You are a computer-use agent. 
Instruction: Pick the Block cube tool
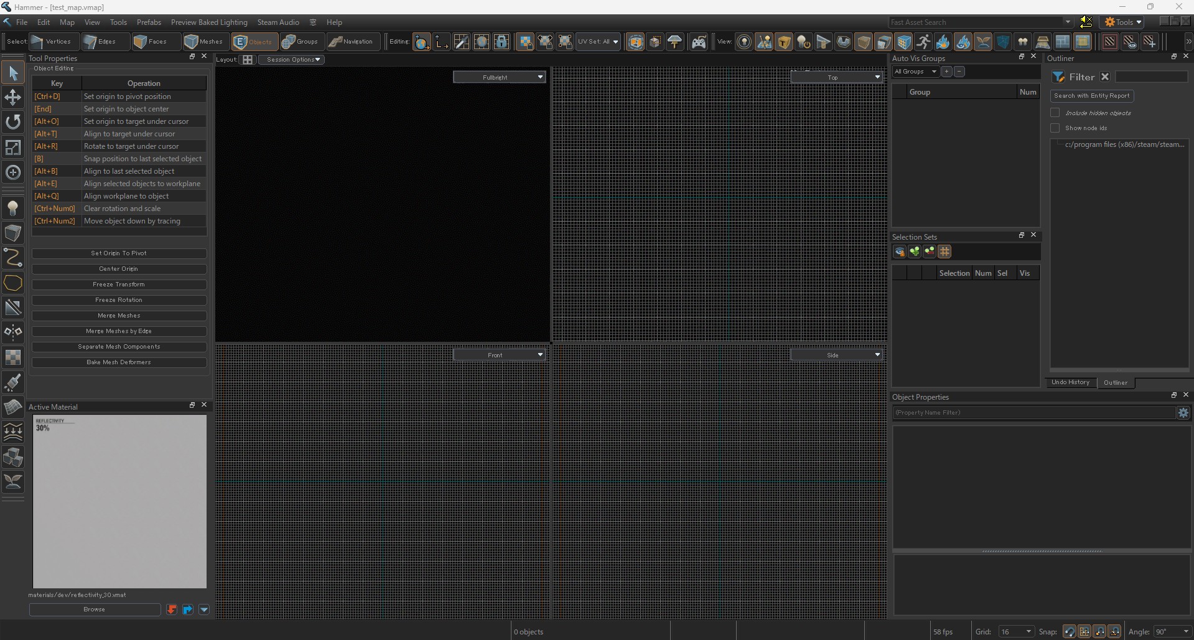point(12,233)
